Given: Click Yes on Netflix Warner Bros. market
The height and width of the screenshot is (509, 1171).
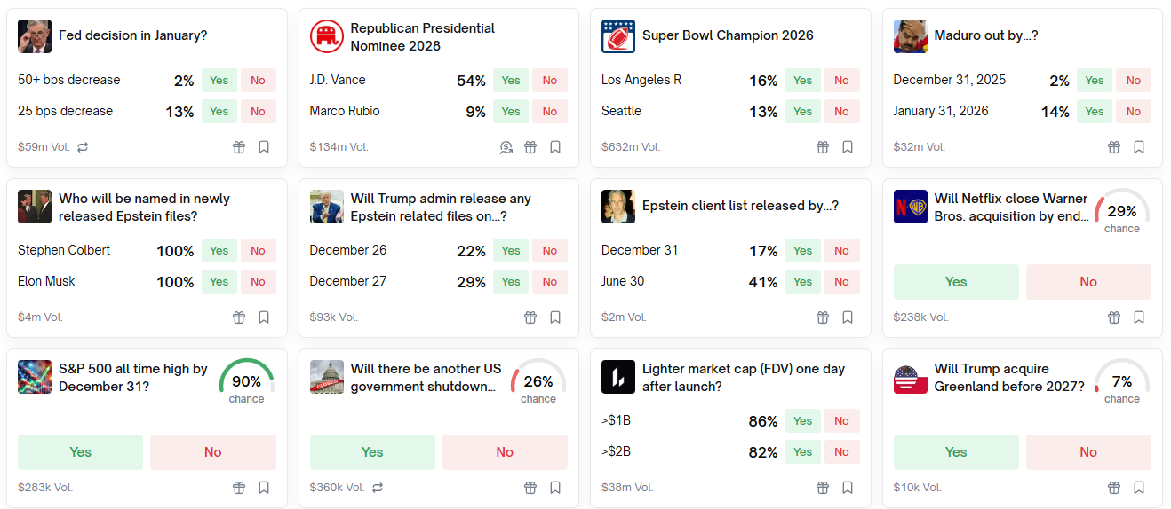Looking at the screenshot, I should click(956, 282).
